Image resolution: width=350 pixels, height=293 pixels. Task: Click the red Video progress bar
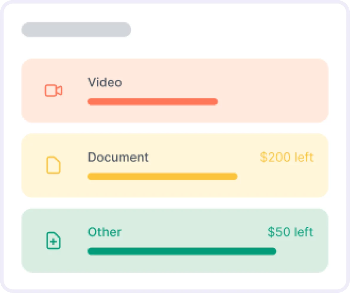tap(153, 102)
